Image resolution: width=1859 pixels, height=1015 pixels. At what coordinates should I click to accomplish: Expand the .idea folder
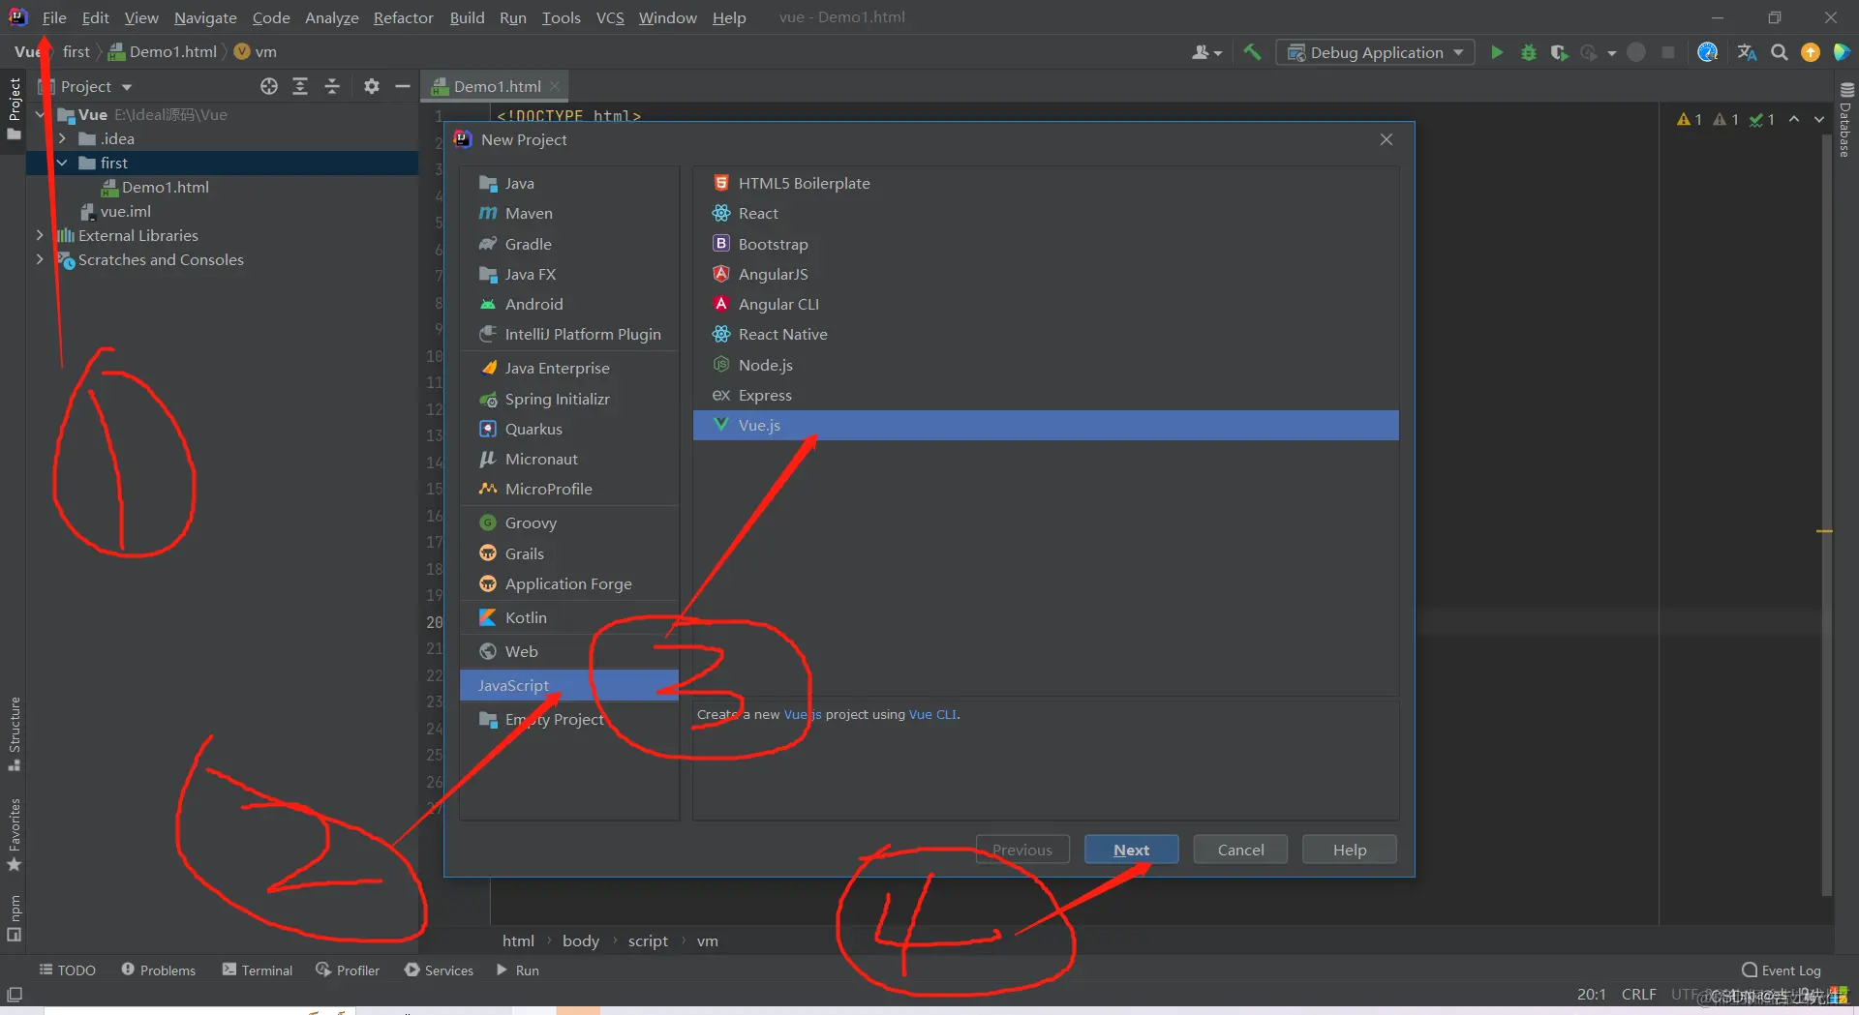click(x=62, y=138)
